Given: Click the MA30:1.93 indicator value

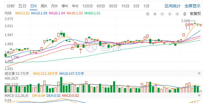Looking at the screenshot, I should point(75,13).
